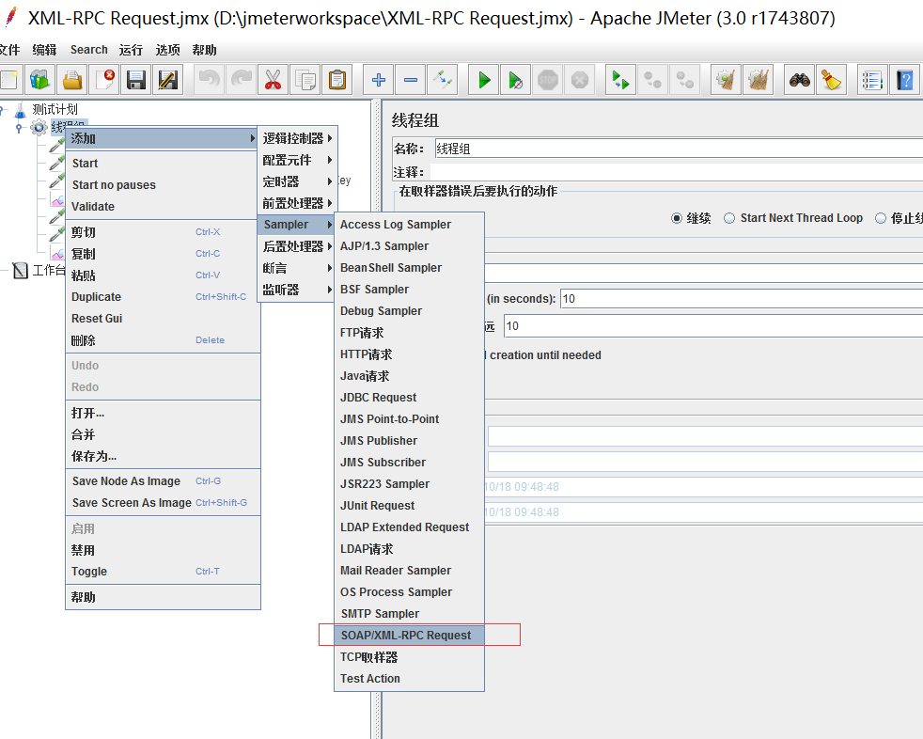This screenshot has height=739, width=923.
Task: Open the Search menu
Action: click(x=89, y=50)
